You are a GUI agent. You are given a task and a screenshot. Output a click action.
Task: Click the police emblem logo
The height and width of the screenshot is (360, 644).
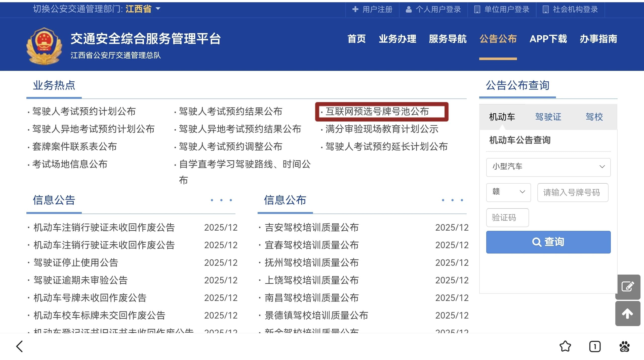coord(44,46)
